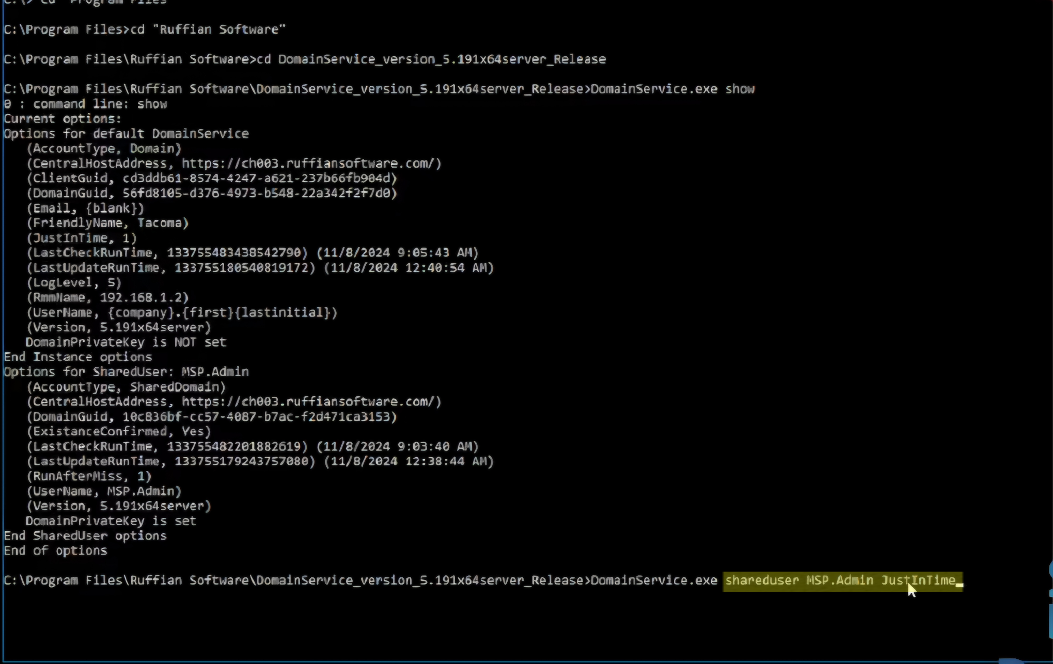Click the (Email, {blank}) option line
The width and height of the screenshot is (1053, 664).
tap(85, 208)
